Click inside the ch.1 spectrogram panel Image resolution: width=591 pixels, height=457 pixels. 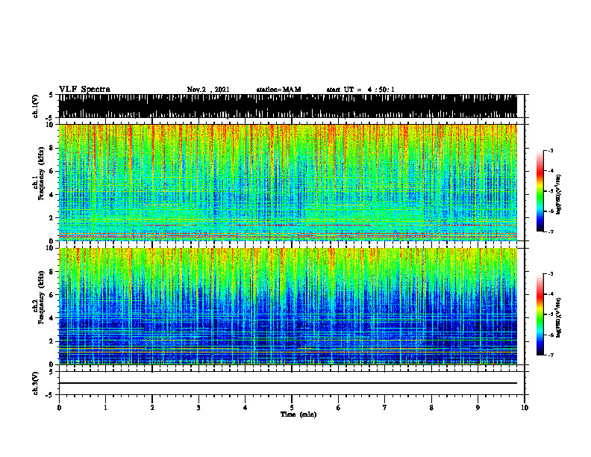(x=288, y=182)
